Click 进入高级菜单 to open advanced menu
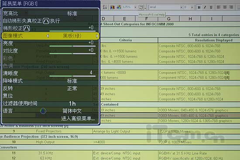The image size is (240, 160). pos(78,119)
